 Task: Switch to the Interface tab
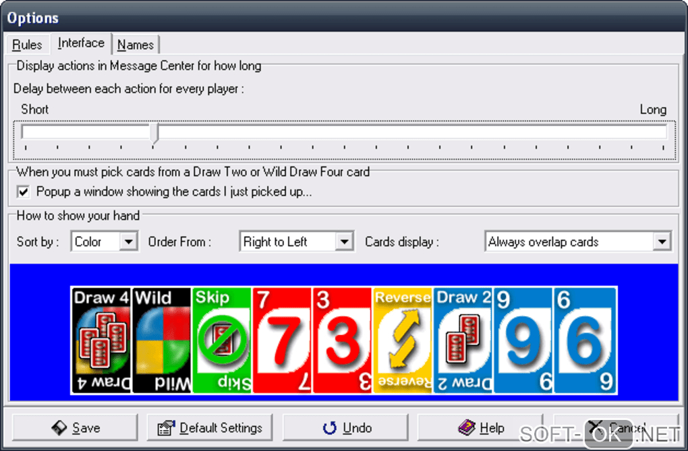click(x=81, y=43)
